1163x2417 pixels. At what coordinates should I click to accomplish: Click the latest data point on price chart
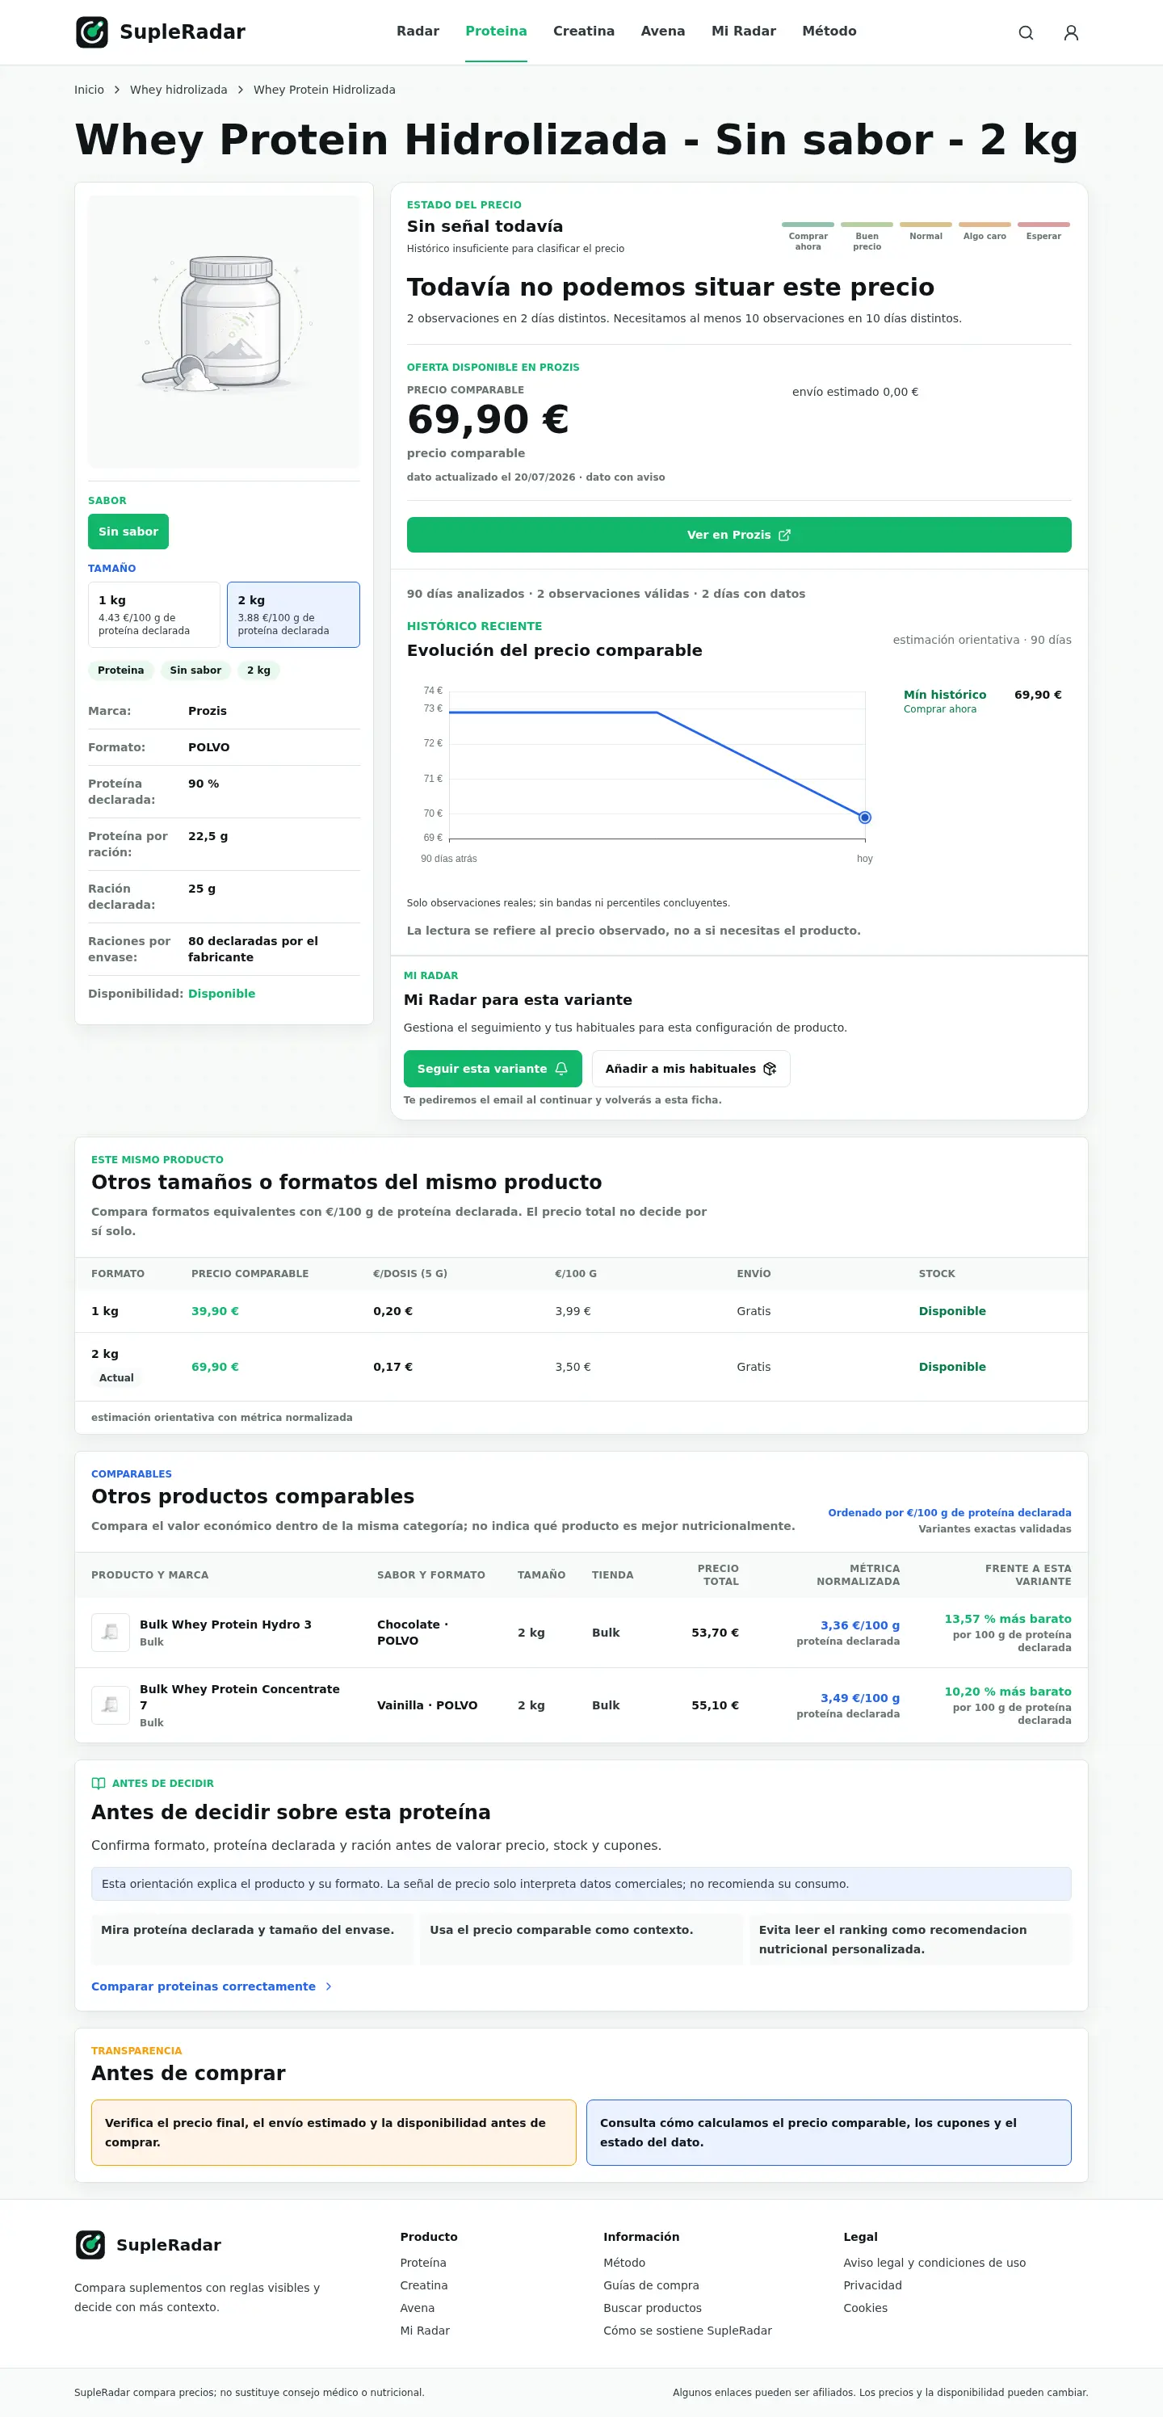(x=865, y=818)
